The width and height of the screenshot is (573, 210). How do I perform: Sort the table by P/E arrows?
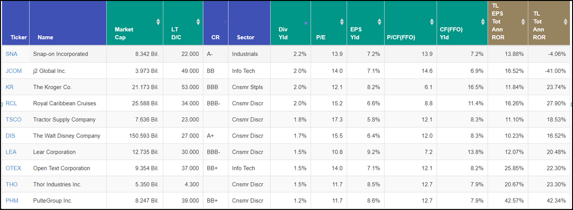point(341,22)
